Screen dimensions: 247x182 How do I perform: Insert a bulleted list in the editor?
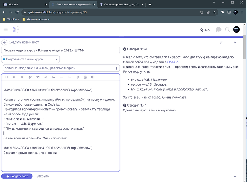61,77
